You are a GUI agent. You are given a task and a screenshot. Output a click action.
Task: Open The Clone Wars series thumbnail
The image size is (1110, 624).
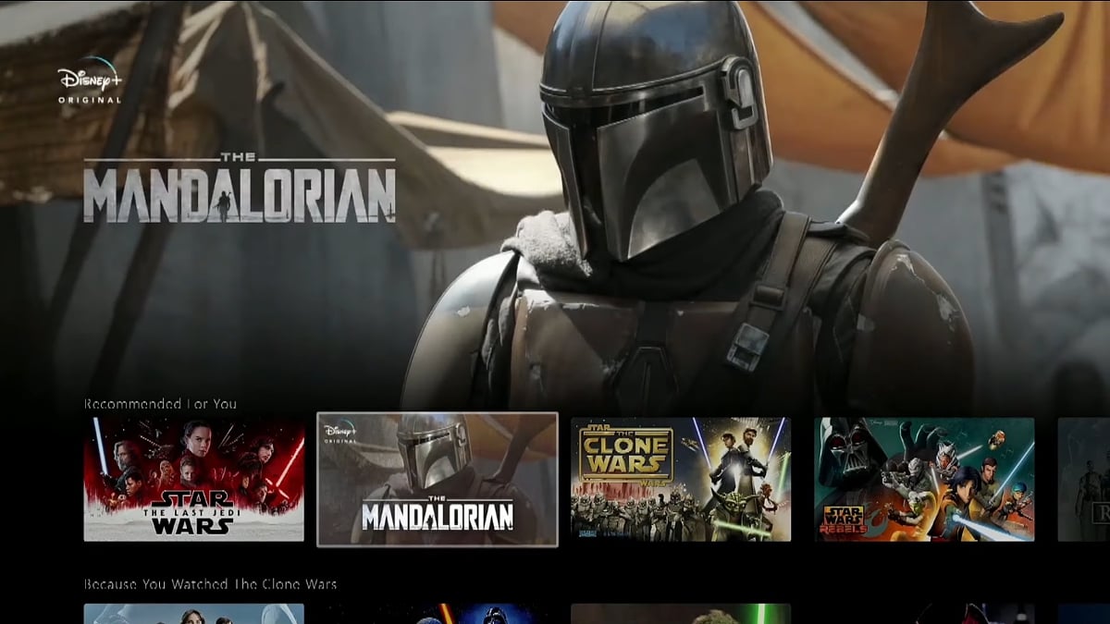(681, 479)
